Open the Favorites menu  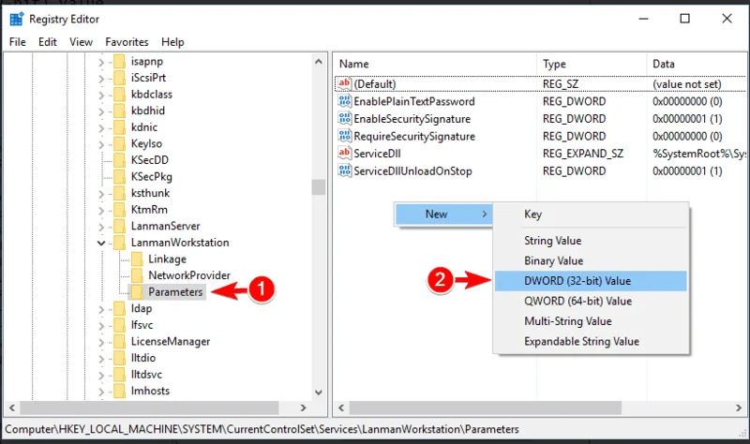tap(127, 42)
